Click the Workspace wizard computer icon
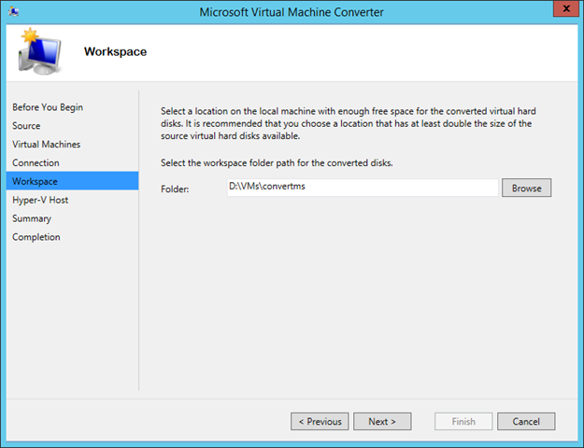This screenshot has width=584, height=448. tap(40, 51)
